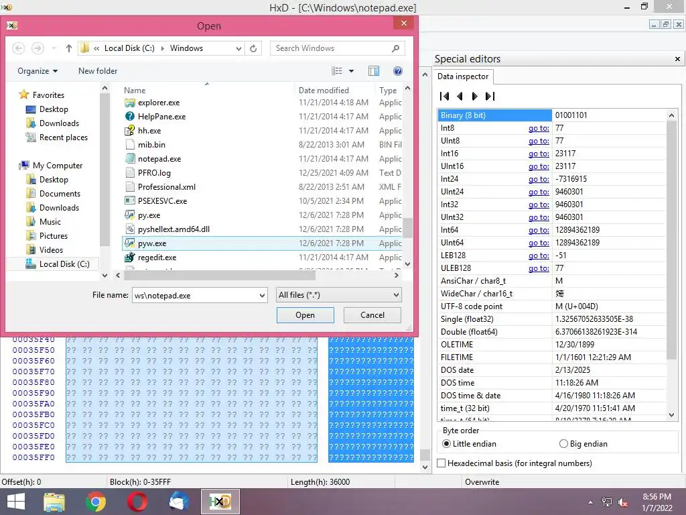
Task: Select Little endian byte order
Action: (x=446, y=444)
